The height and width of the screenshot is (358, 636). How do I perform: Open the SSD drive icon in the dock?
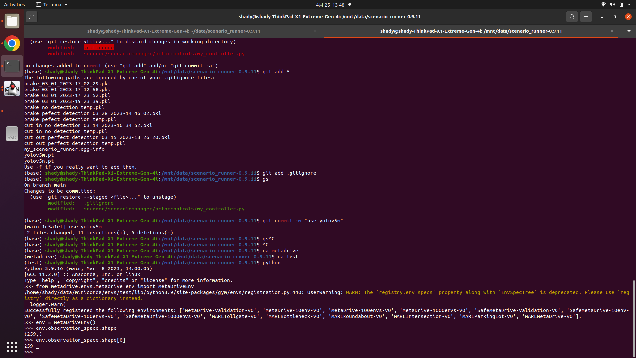(x=12, y=133)
